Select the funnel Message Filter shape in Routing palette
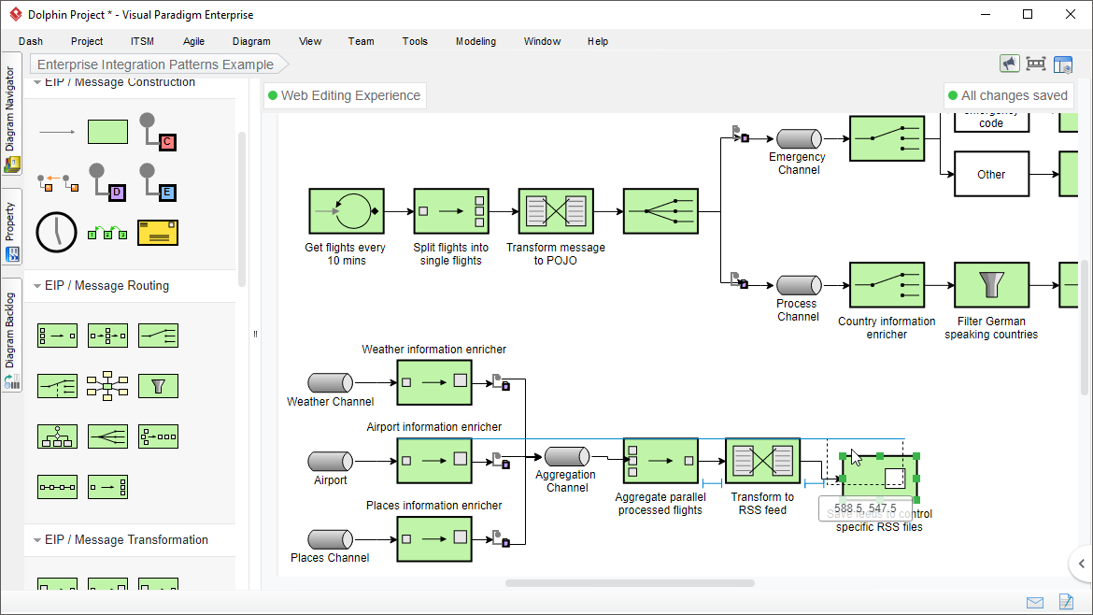 [x=158, y=385]
